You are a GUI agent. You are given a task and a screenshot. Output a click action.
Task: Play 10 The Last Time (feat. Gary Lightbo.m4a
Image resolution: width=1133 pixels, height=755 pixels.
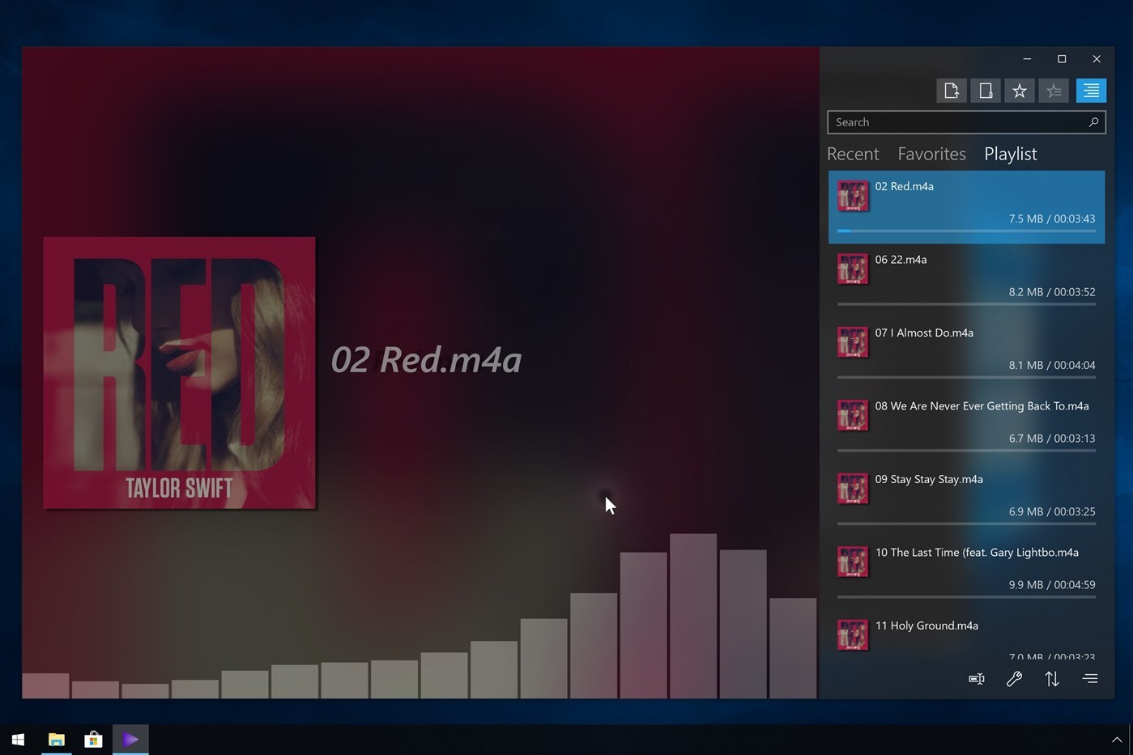(x=966, y=573)
